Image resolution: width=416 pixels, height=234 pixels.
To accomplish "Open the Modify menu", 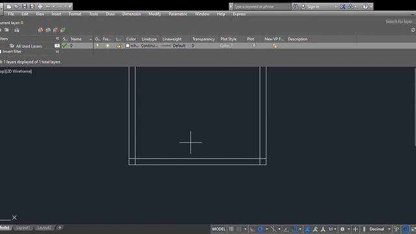I will (x=155, y=14).
